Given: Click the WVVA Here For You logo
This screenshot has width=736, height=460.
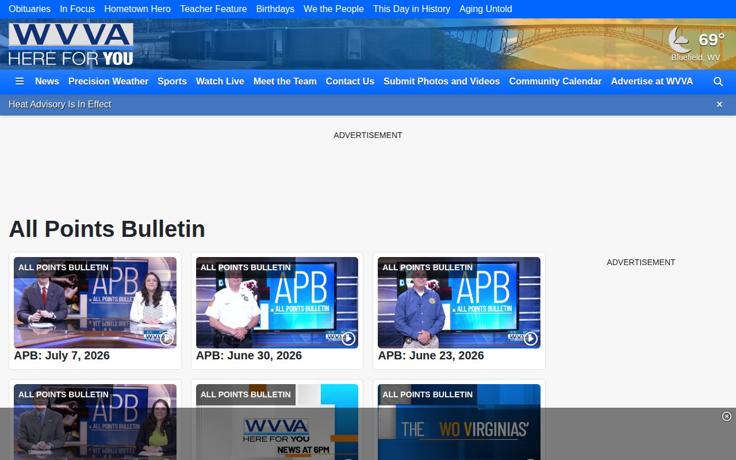Looking at the screenshot, I should point(71,44).
